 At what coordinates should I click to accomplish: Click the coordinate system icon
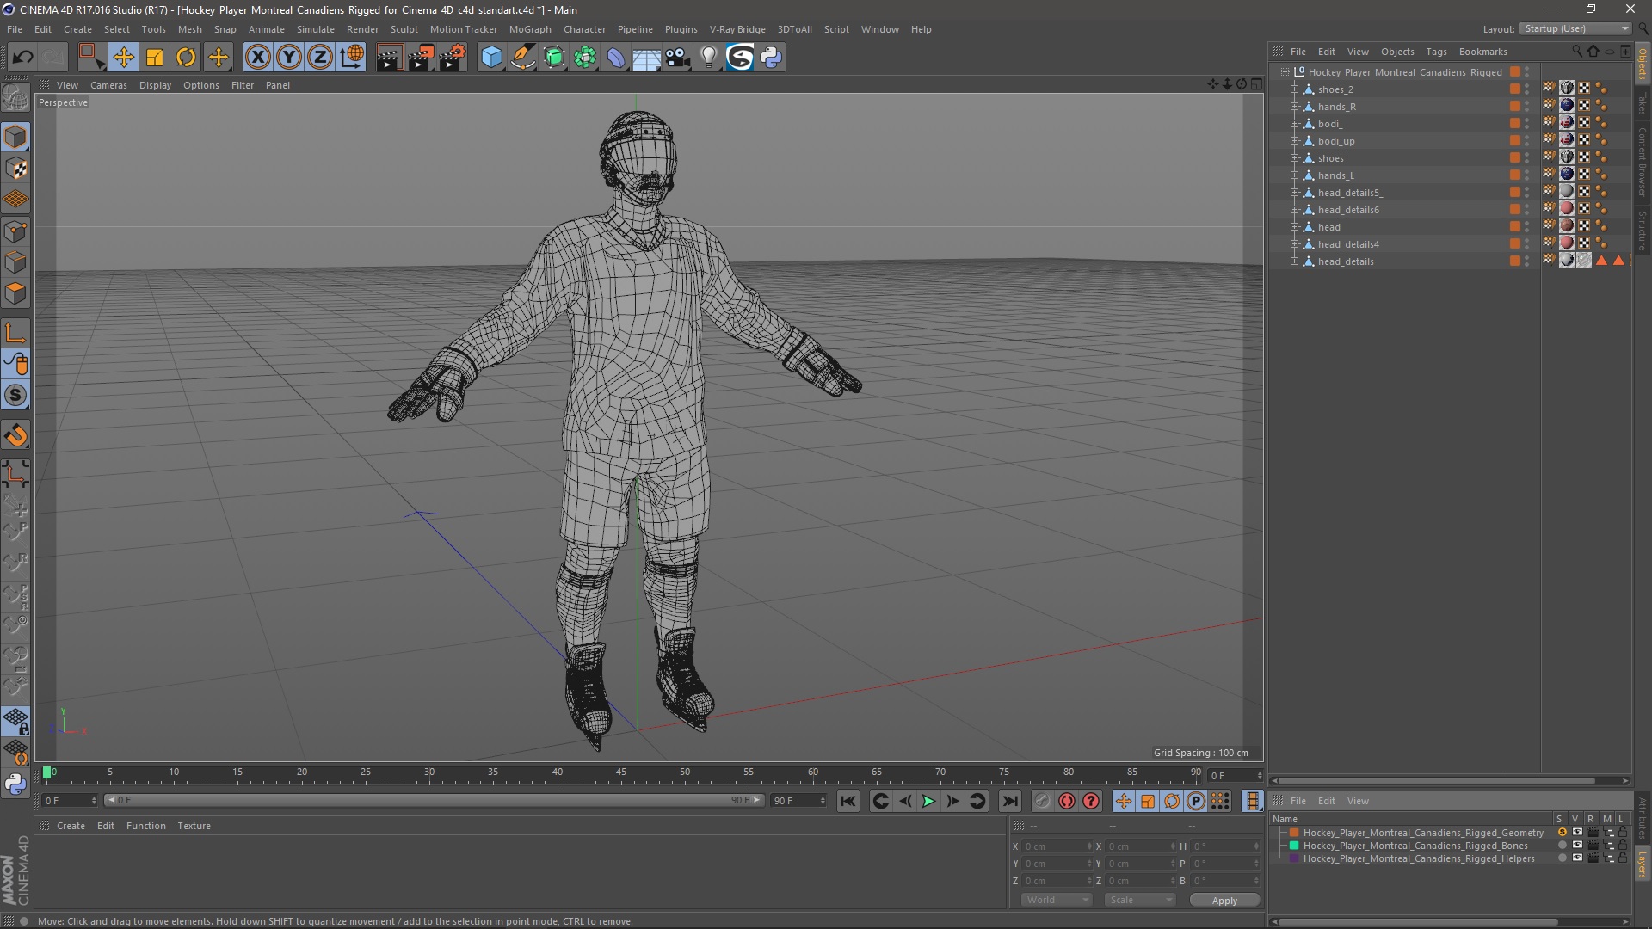pyautogui.click(x=352, y=58)
